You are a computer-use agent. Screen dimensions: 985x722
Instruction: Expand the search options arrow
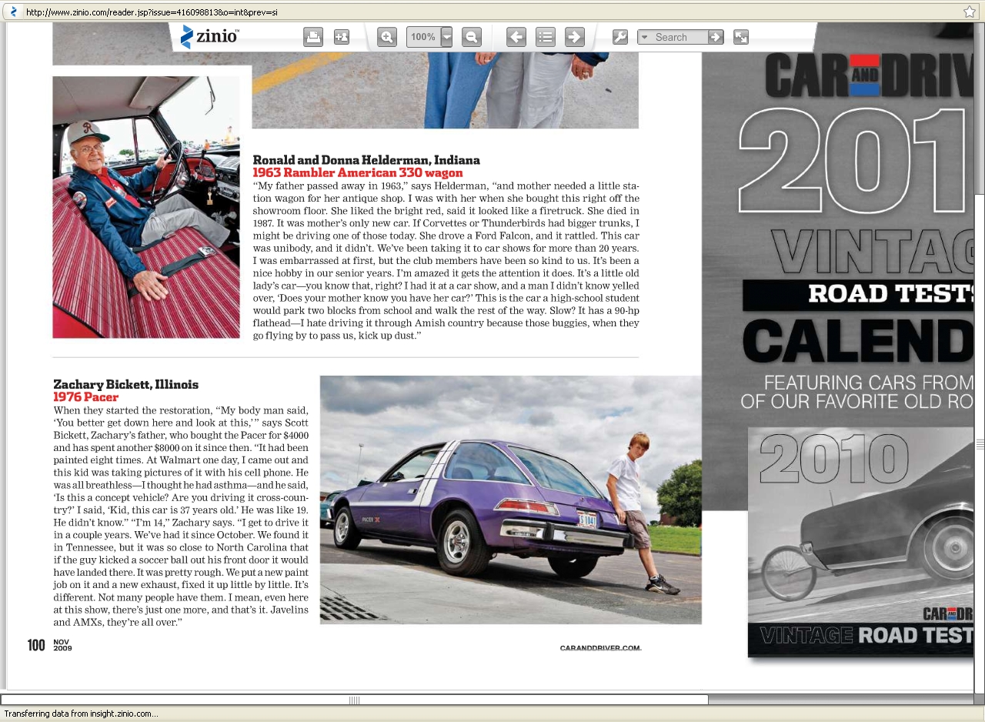[644, 37]
